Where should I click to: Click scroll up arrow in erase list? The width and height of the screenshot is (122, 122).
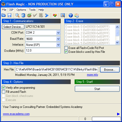pyautogui.click(x=117, y=27)
